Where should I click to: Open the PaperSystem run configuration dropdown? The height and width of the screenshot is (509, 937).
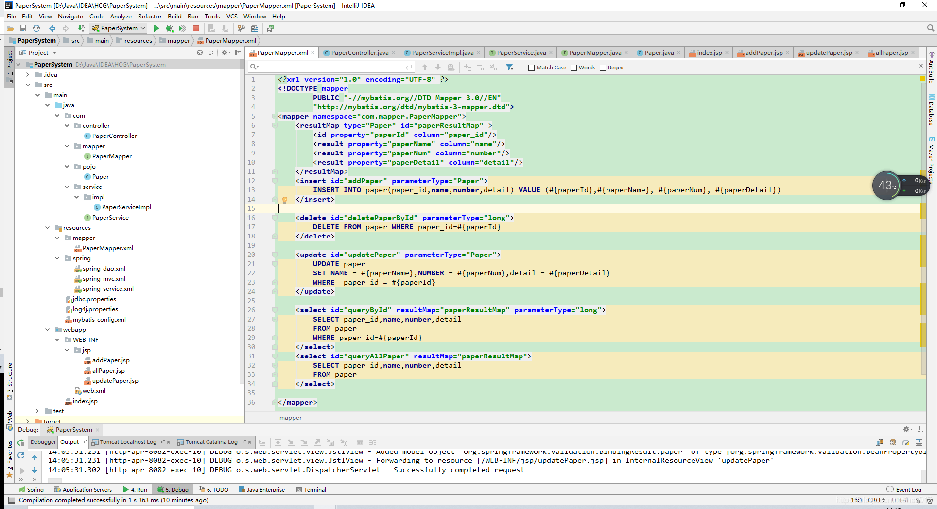pos(119,28)
